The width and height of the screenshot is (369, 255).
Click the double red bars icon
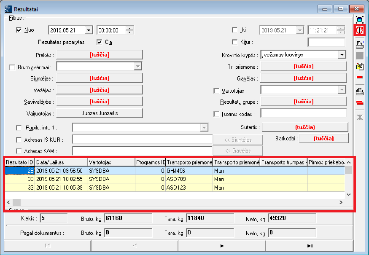click(x=359, y=103)
